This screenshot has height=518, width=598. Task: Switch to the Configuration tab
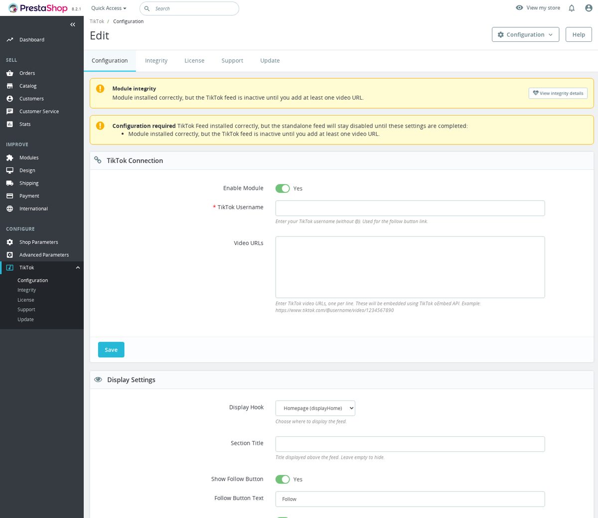click(110, 61)
